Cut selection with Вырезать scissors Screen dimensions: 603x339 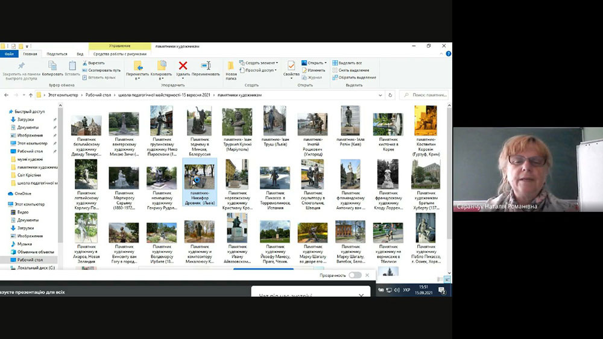click(93, 63)
